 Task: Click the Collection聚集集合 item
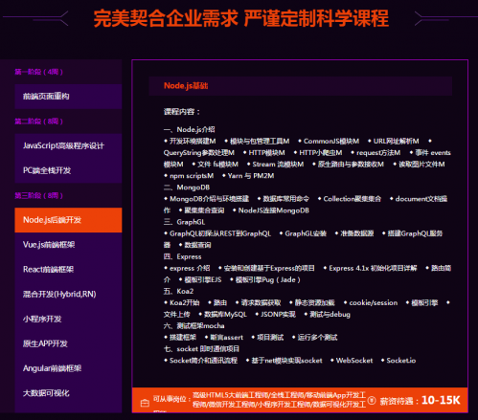352,199
